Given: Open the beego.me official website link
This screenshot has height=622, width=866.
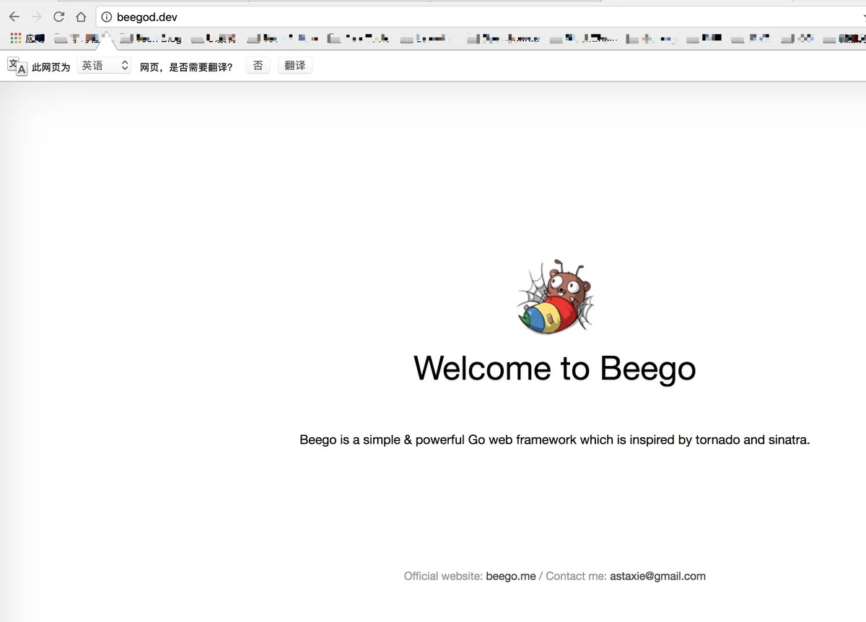Looking at the screenshot, I should coord(511,576).
